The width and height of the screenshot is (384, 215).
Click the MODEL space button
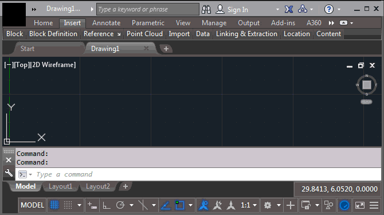[32, 205]
